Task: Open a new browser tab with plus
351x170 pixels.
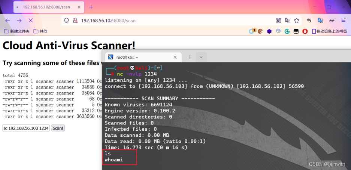Action: pyautogui.click(x=91, y=7)
